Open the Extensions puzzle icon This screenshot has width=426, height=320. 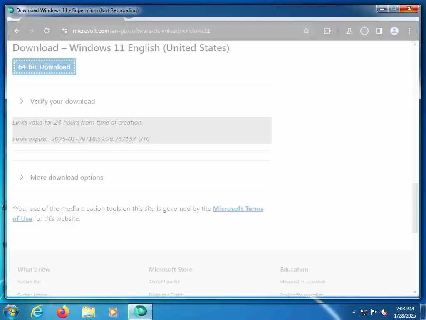tap(327, 31)
